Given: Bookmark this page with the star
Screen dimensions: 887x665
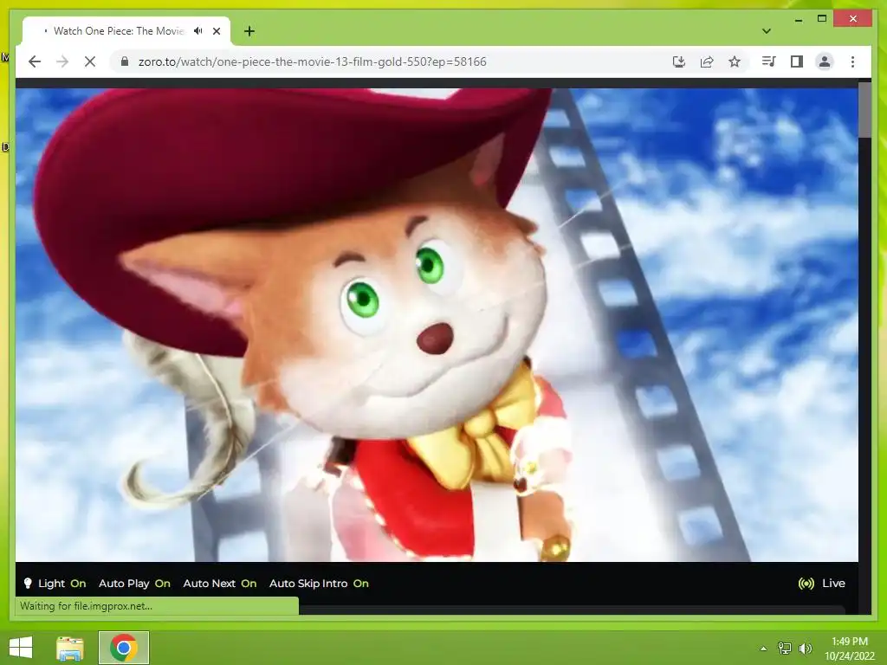Looking at the screenshot, I should (735, 61).
